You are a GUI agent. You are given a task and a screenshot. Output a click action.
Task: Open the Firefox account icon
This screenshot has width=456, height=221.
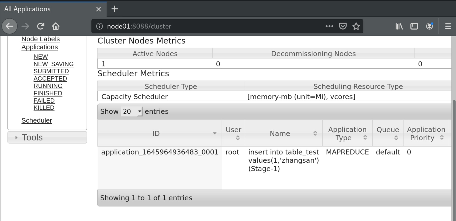tap(429, 26)
